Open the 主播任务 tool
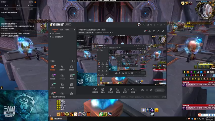215x121 pixels. [x=71, y=68]
